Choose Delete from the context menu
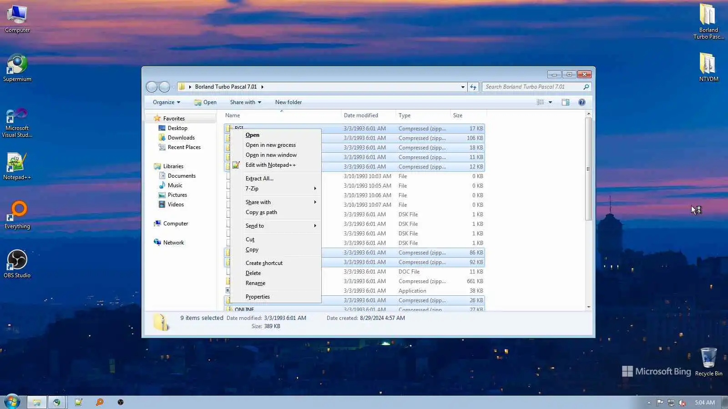Viewport: 728px width, 409px height. [276, 273]
